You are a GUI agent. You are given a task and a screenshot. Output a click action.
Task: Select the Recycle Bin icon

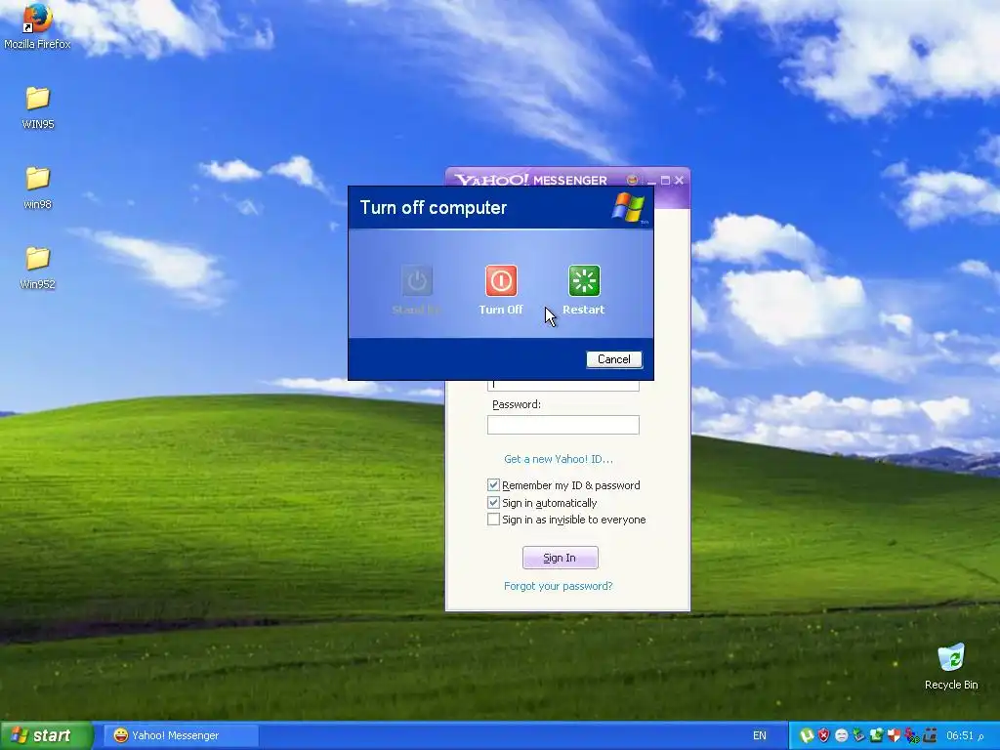[951, 666]
